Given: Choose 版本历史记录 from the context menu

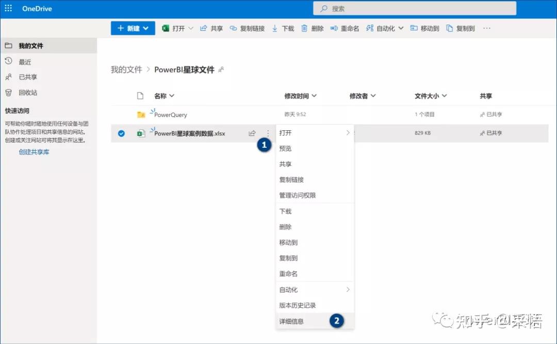Looking at the screenshot, I should pyautogui.click(x=315, y=305).
